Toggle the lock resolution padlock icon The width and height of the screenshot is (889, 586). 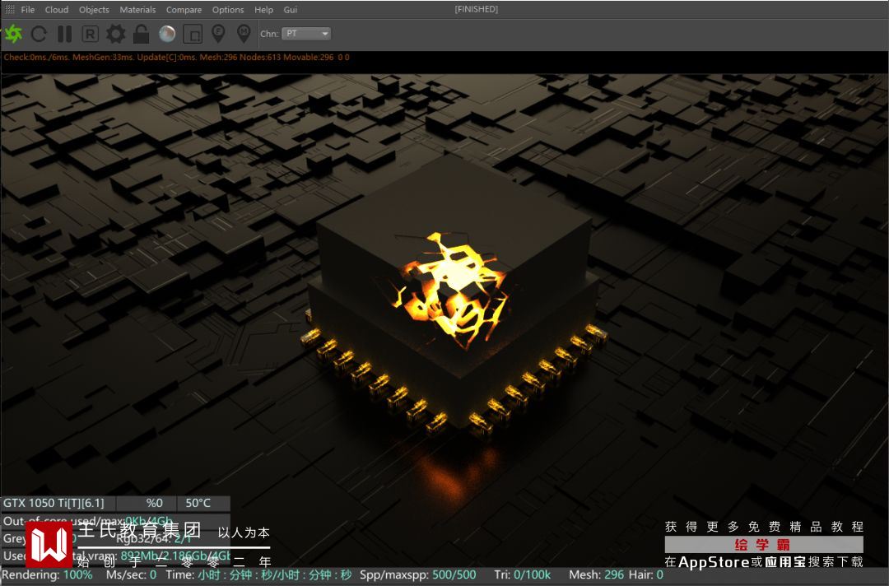pyautogui.click(x=142, y=34)
